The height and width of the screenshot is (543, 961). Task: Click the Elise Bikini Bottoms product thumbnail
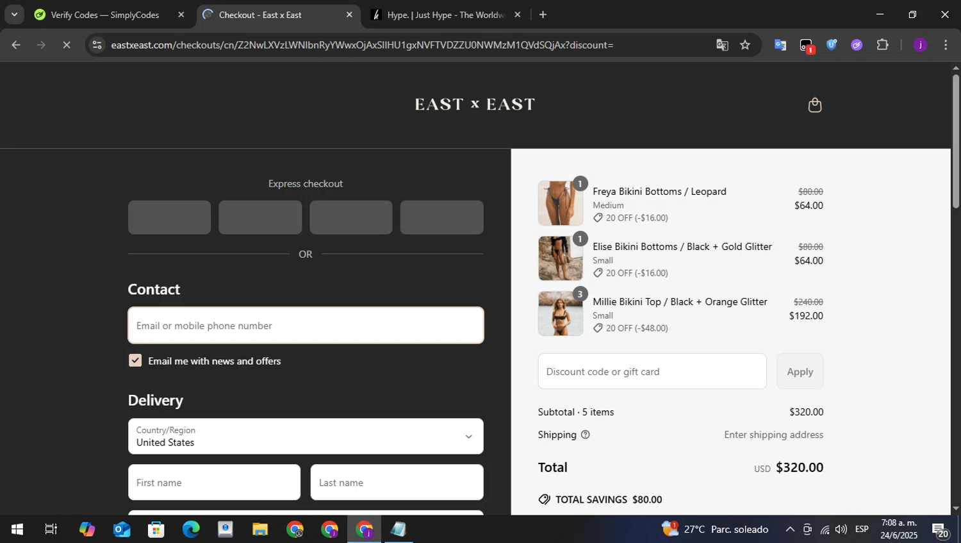point(561,258)
